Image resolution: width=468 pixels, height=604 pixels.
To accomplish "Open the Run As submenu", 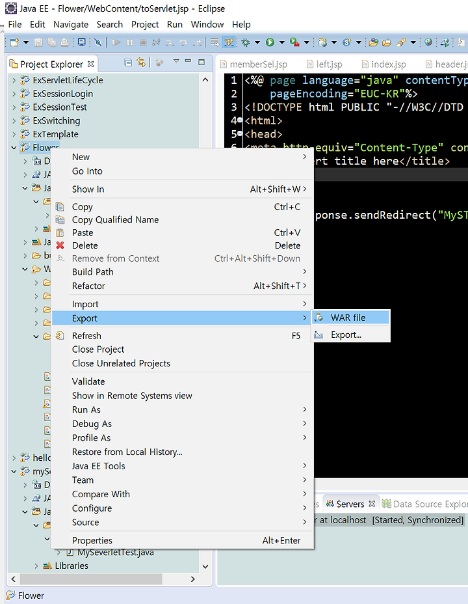I will [182, 409].
